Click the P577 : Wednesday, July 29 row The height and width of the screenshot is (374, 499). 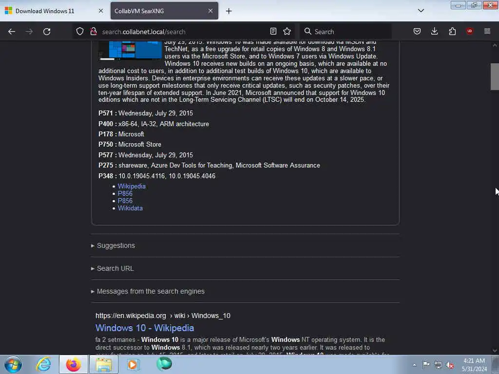tap(146, 155)
